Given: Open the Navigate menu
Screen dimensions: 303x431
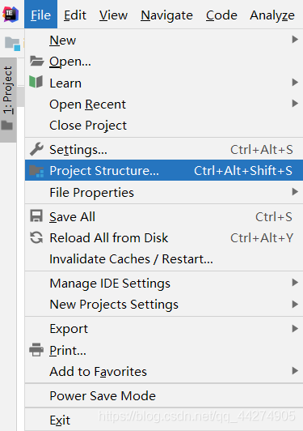Looking at the screenshot, I should (166, 15).
